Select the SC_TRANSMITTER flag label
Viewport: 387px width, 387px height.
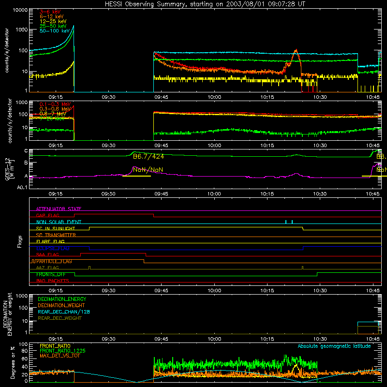(x=56, y=235)
